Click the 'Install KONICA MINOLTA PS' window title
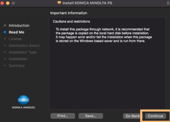This screenshot has width=170, height=122. [87, 3]
